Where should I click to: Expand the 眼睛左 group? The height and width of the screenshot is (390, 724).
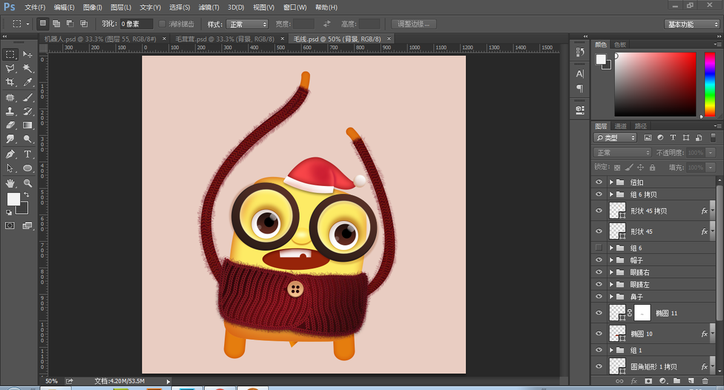[612, 284]
